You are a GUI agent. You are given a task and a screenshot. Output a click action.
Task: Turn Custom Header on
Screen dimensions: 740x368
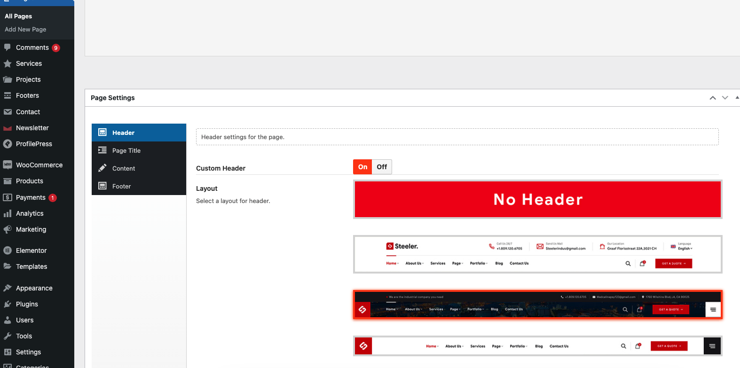(x=362, y=167)
